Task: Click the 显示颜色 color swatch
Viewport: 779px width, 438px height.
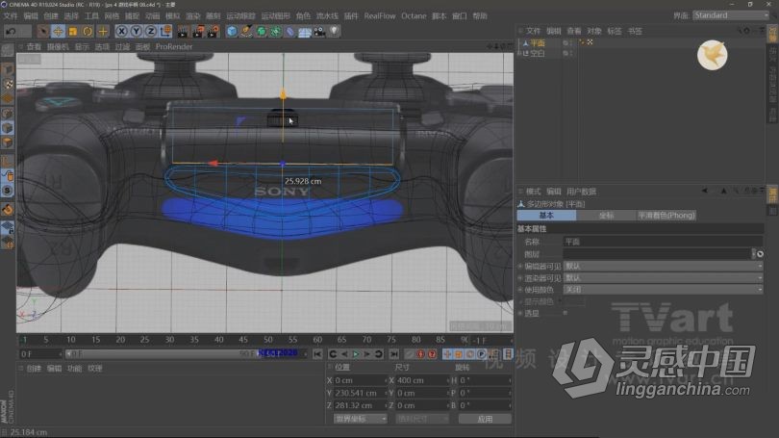Action: [x=574, y=301]
